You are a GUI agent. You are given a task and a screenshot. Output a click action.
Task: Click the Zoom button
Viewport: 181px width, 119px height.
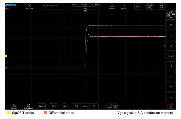42,106
